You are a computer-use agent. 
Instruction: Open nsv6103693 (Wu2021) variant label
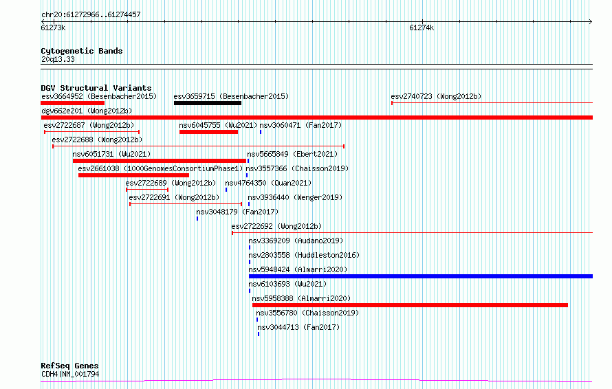pyautogui.click(x=287, y=284)
